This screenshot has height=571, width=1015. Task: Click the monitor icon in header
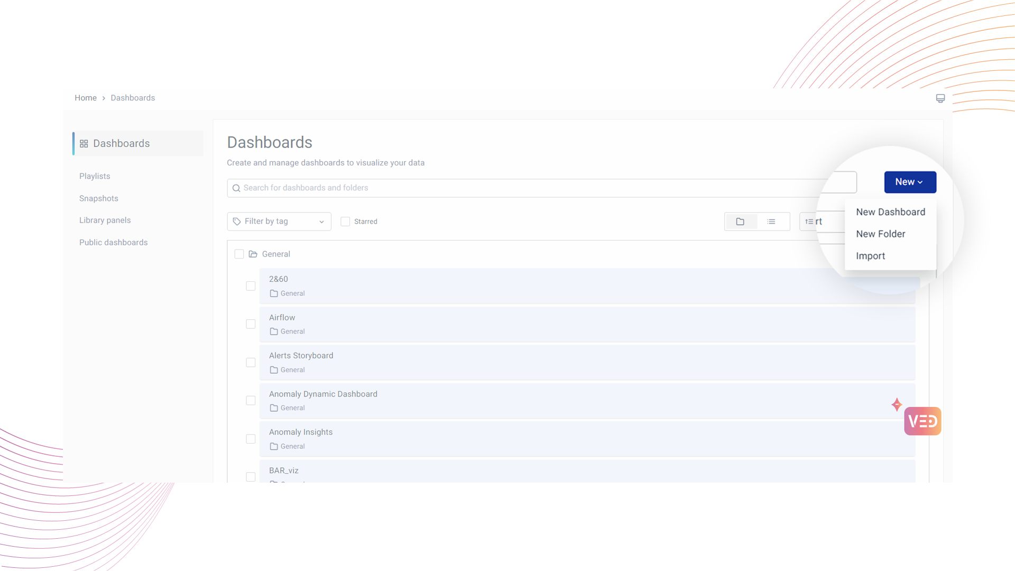(940, 98)
